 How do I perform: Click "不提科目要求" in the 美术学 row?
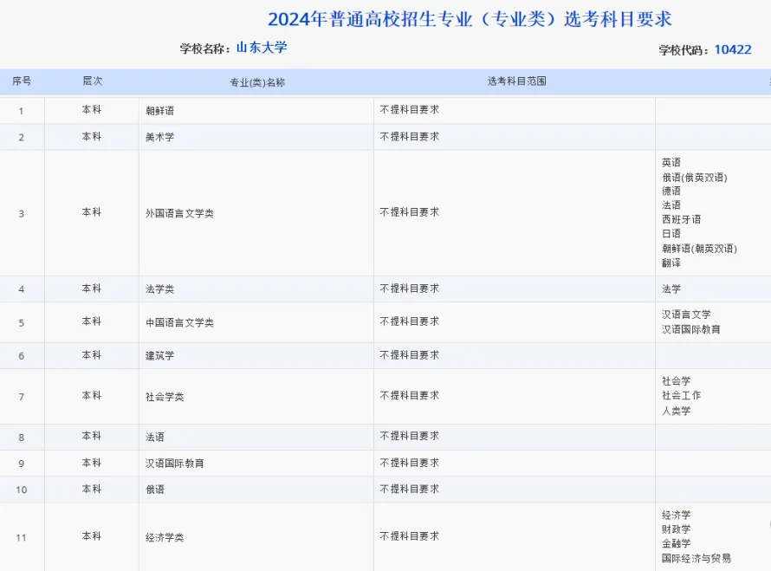point(409,136)
